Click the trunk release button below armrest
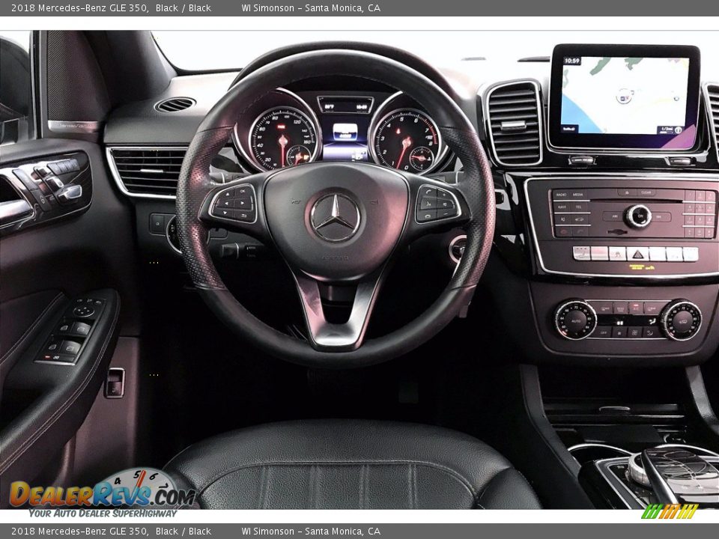719x539 pixels. [114, 383]
